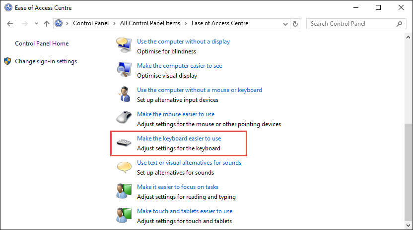
Task: Click the vertical scrollbar down arrow
Action: (x=408, y=225)
